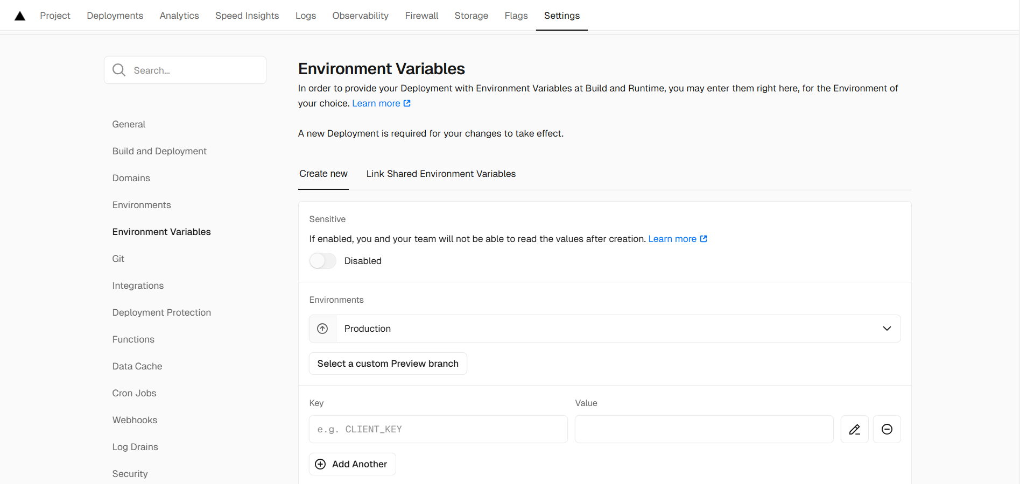The height and width of the screenshot is (484, 1020).
Task: Click the minus circle remove-row icon
Action: (887, 429)
